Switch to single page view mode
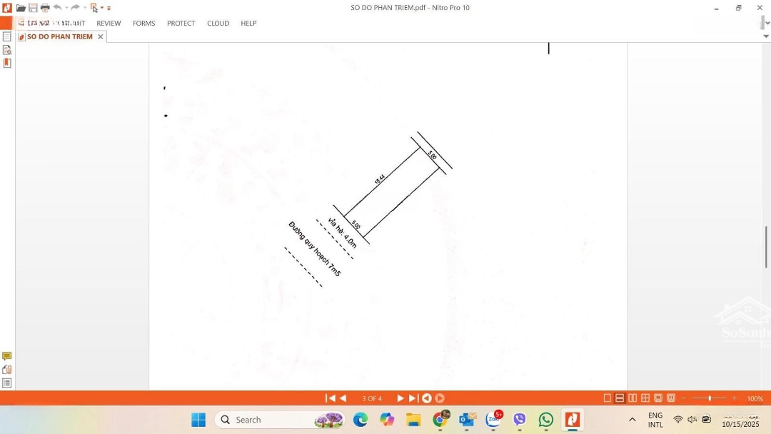This screenshot has height=434, width=771. click(608, 398)
